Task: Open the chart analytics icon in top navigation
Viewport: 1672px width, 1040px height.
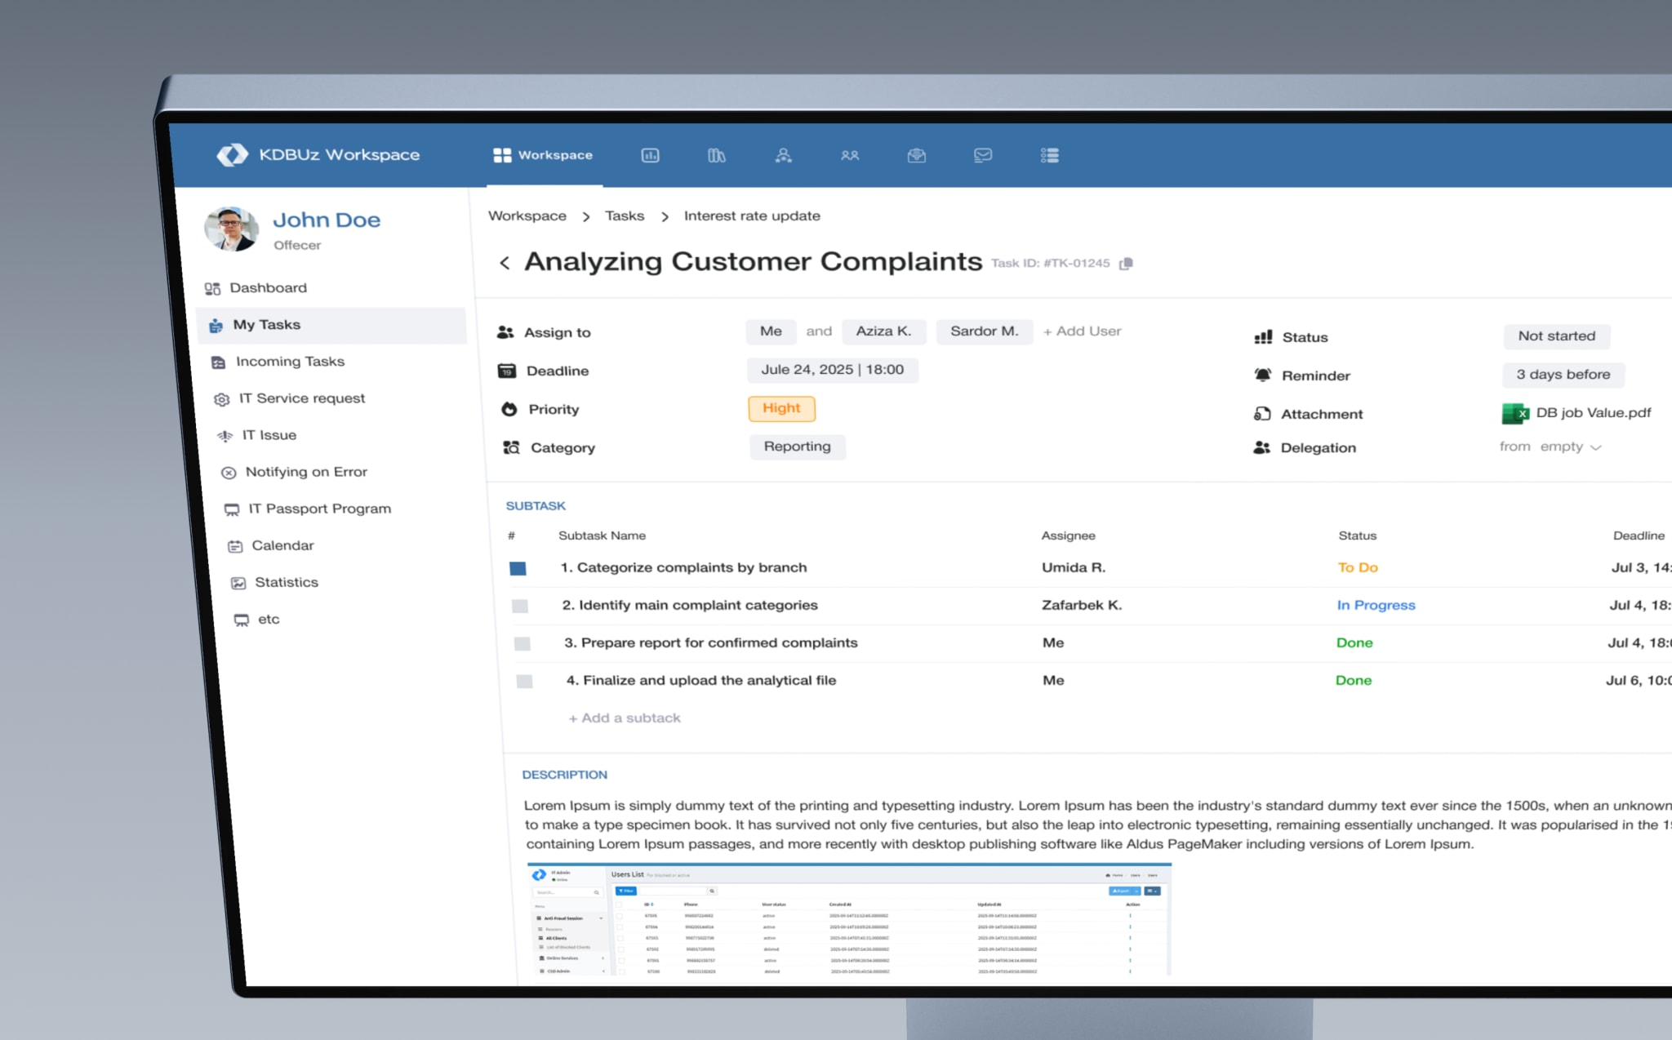Action: 650,155
